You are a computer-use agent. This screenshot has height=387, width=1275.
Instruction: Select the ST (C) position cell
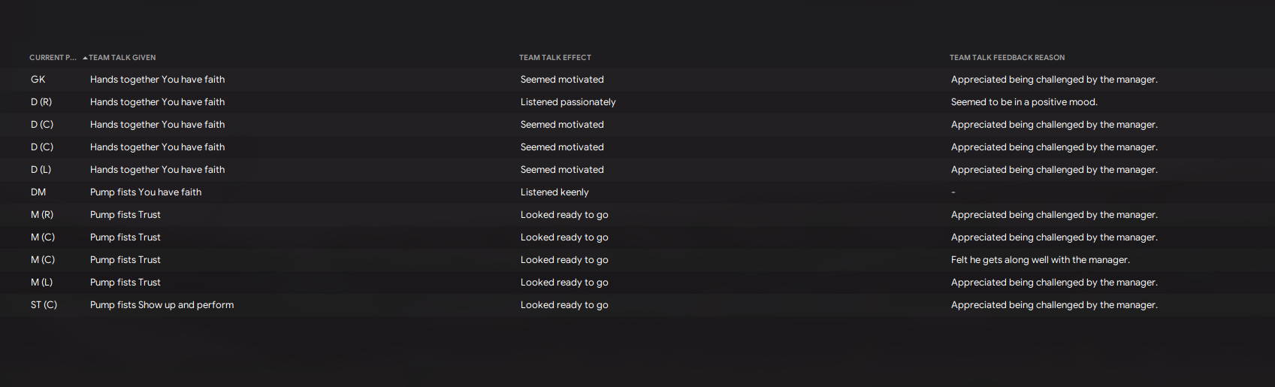(x=44, y=305)
